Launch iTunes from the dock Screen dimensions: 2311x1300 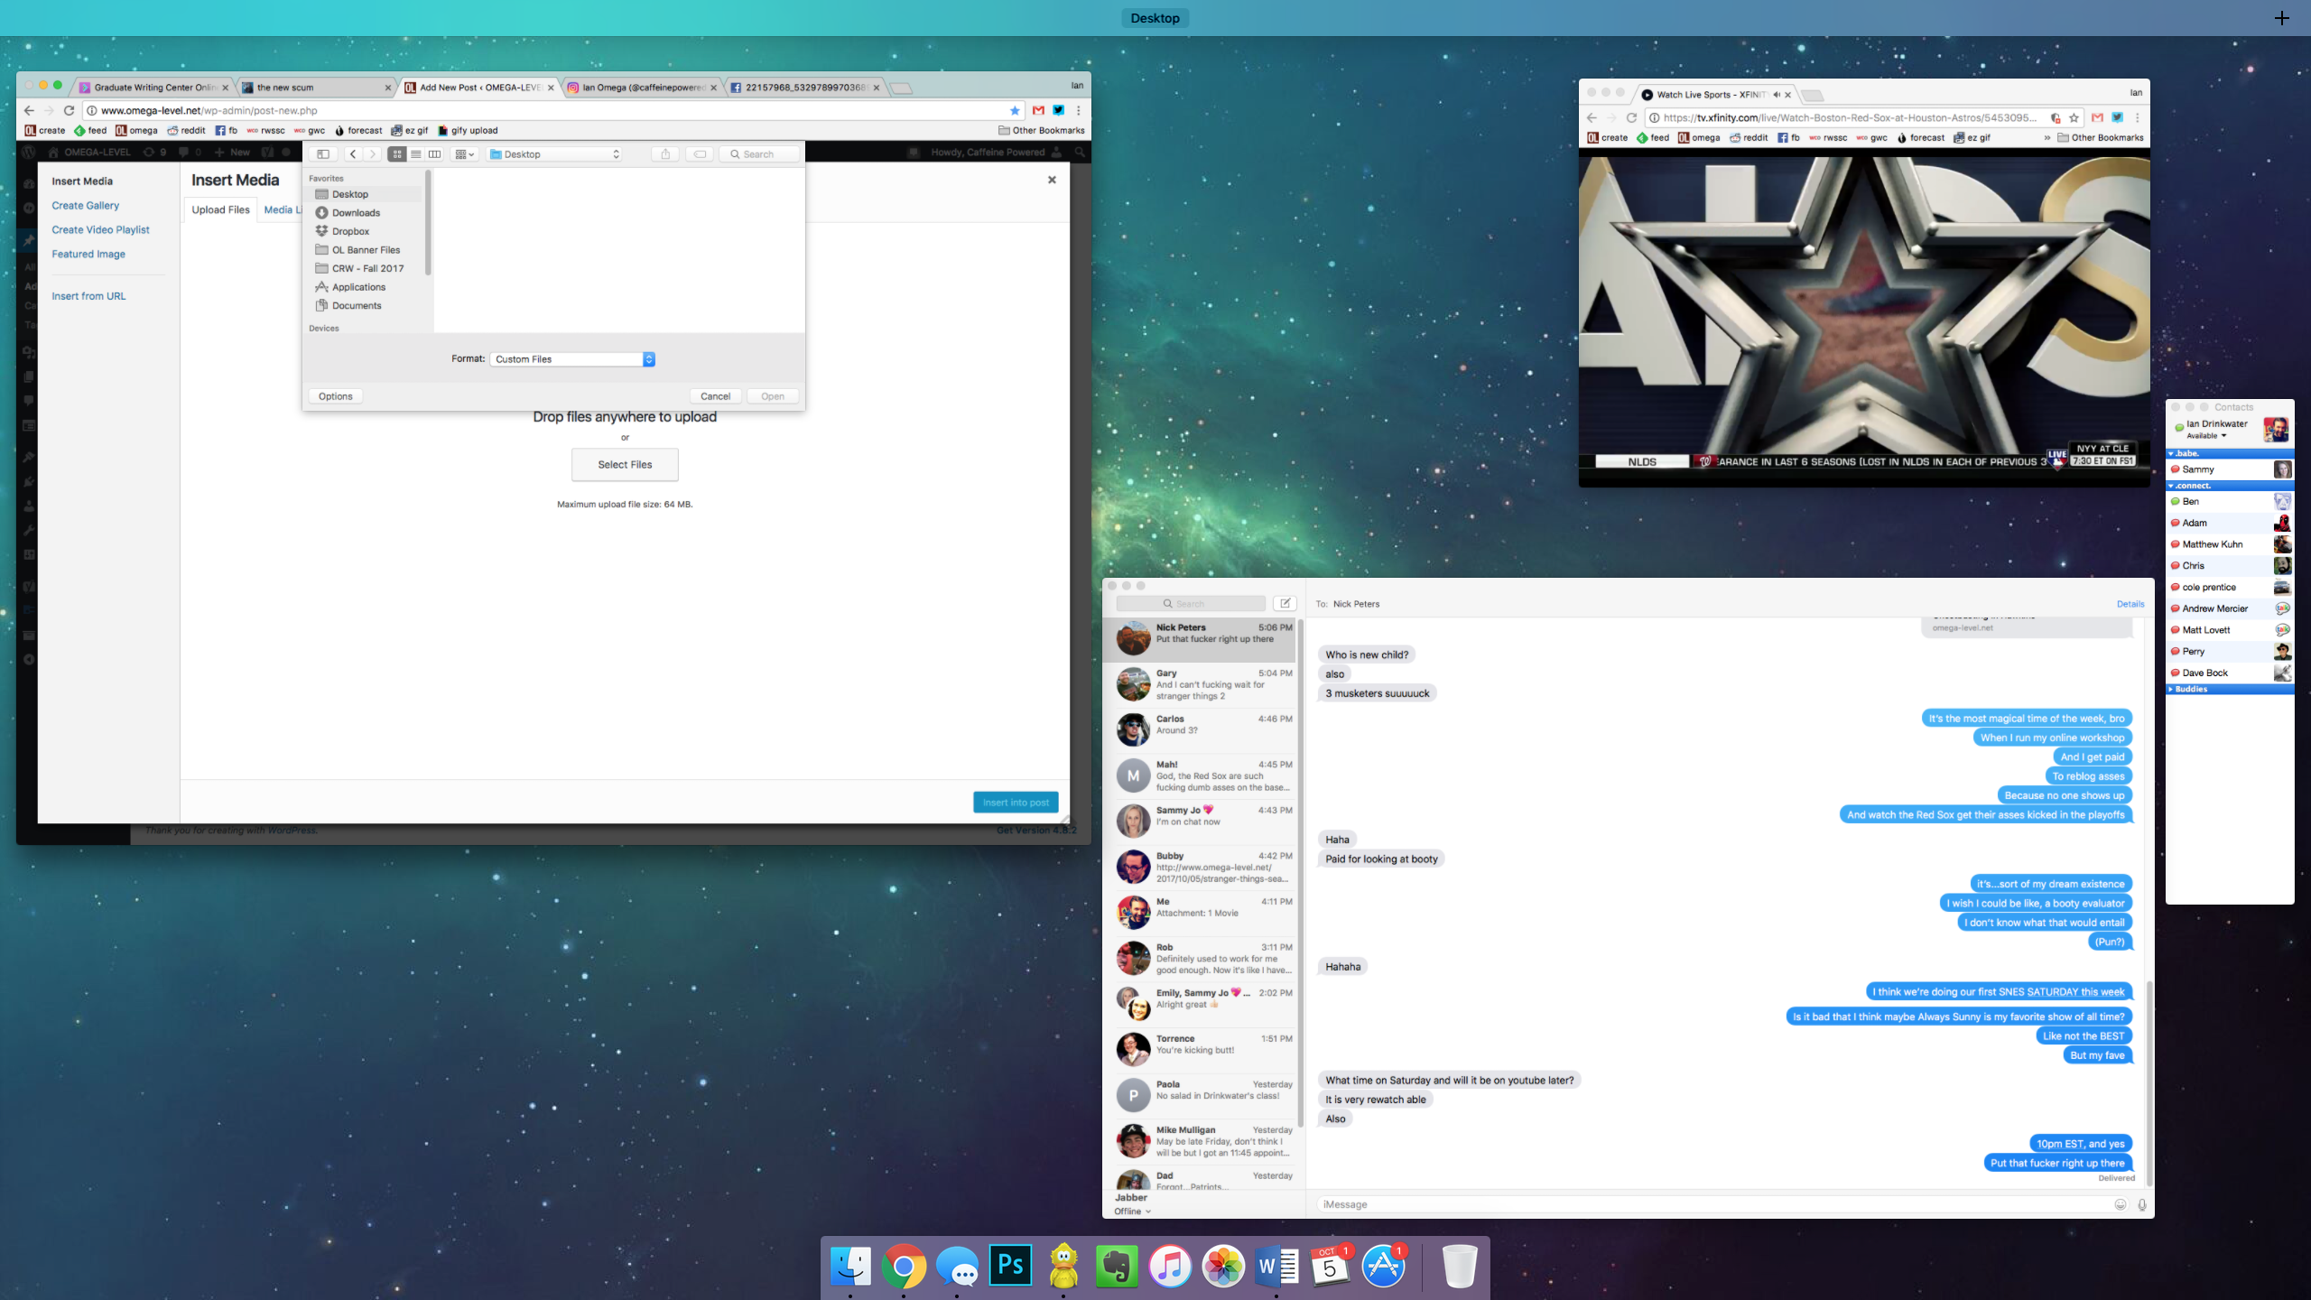pos(1170,1266)
